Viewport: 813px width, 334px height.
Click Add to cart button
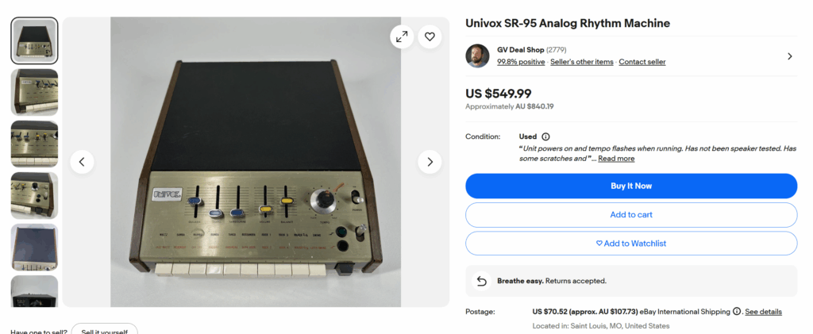[x=630, y=215]
